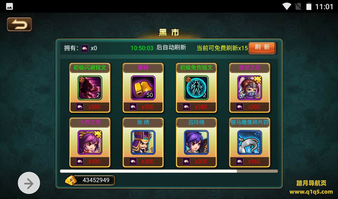338x199 pixels.
Task: Select the 蜀锦 gold cloth item icon
Action: (x=143, y=88)
